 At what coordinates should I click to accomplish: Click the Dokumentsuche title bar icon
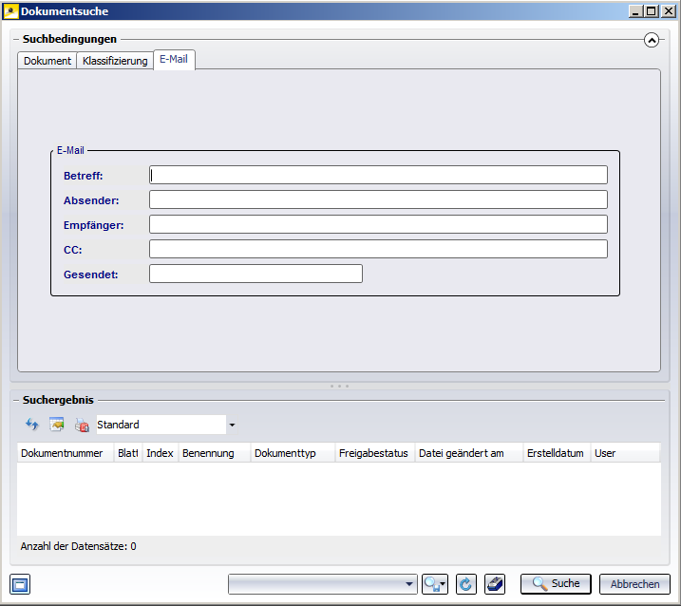point(10,11)
